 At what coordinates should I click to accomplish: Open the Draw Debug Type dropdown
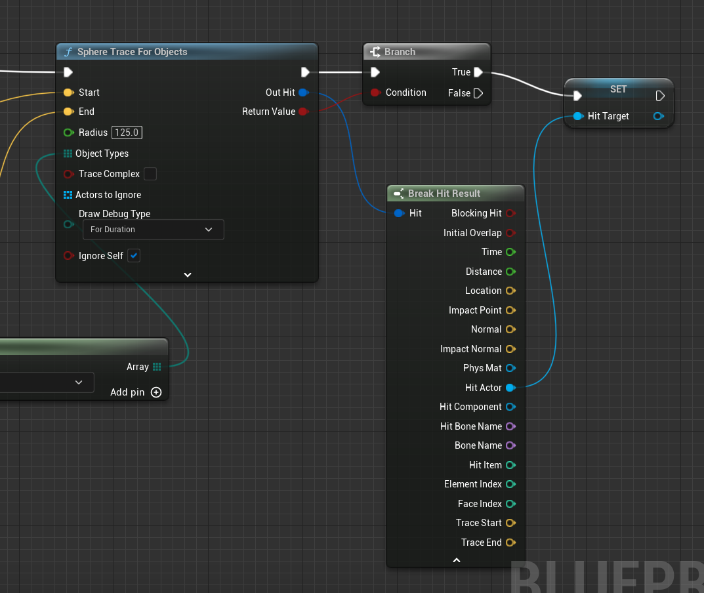153,230
